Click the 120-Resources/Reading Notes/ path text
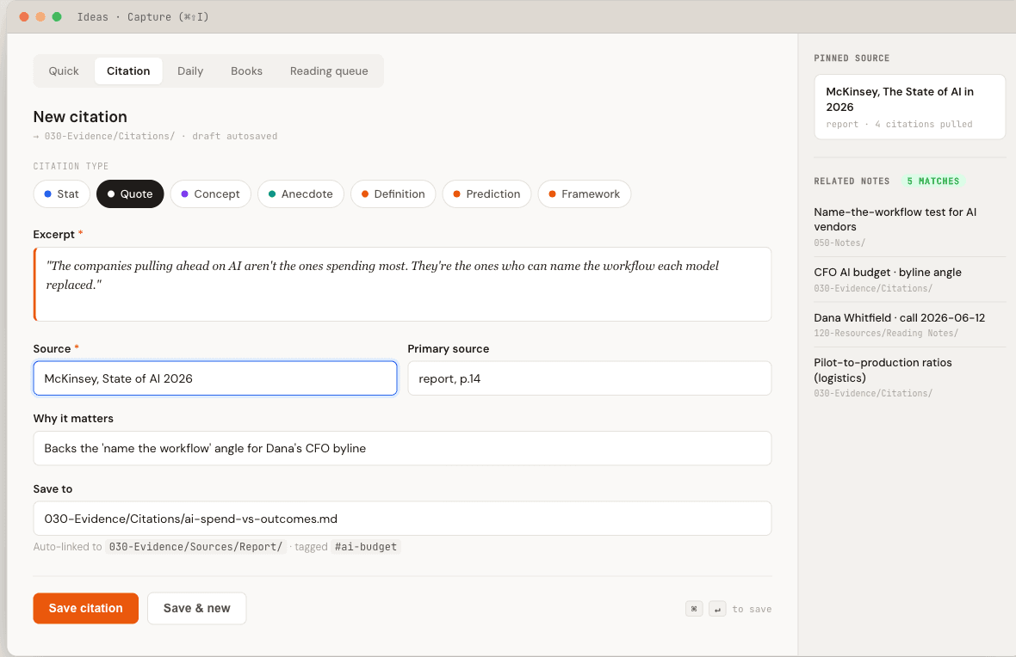The image size is (1016, 657). click(886, 334)
